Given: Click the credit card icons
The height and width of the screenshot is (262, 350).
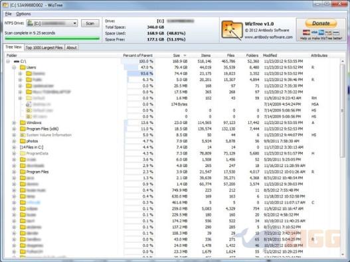Looking at the screenshot, I should 321,33.
